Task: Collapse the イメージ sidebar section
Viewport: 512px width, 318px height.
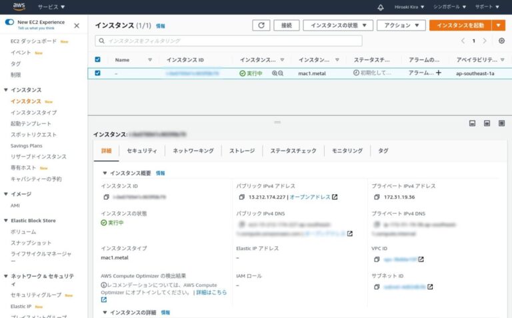Action: click(x=5, y=194)
